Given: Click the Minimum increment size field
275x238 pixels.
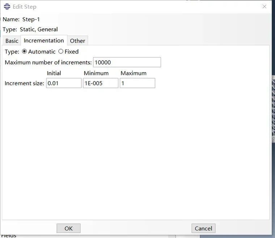Looking at the screenshot, I should pyautogui.click(x=101, y=83).
